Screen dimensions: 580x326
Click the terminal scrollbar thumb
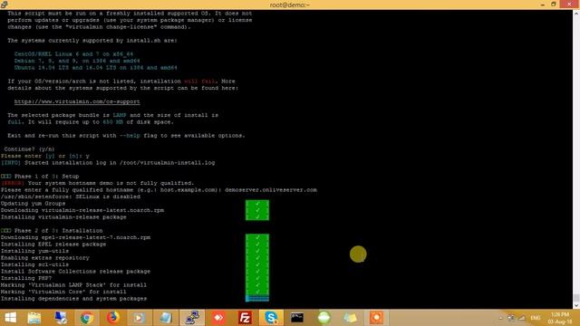576,298
